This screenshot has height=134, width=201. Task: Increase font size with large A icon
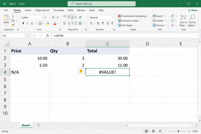[x=54, y=17]
